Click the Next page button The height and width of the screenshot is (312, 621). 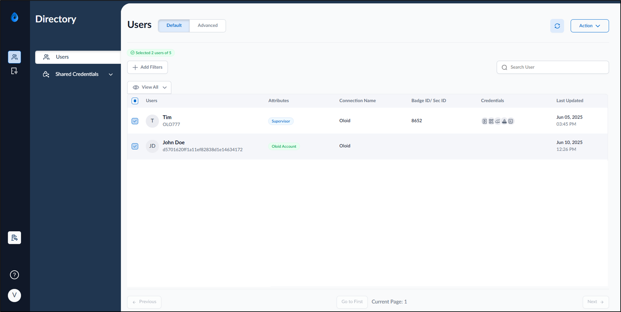tap(596, 302)
